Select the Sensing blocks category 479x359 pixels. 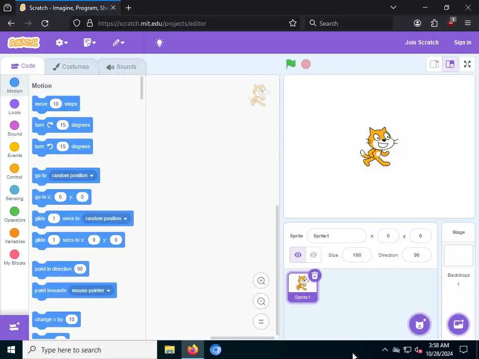[15, 193]
